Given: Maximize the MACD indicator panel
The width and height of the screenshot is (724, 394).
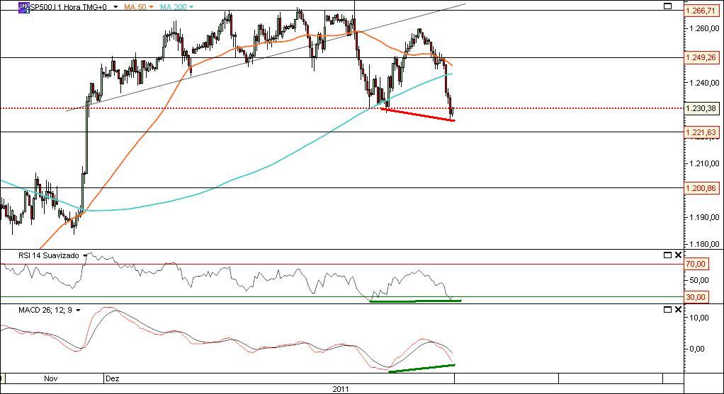Looking at the screenshot, I should (x=667, y=310).
